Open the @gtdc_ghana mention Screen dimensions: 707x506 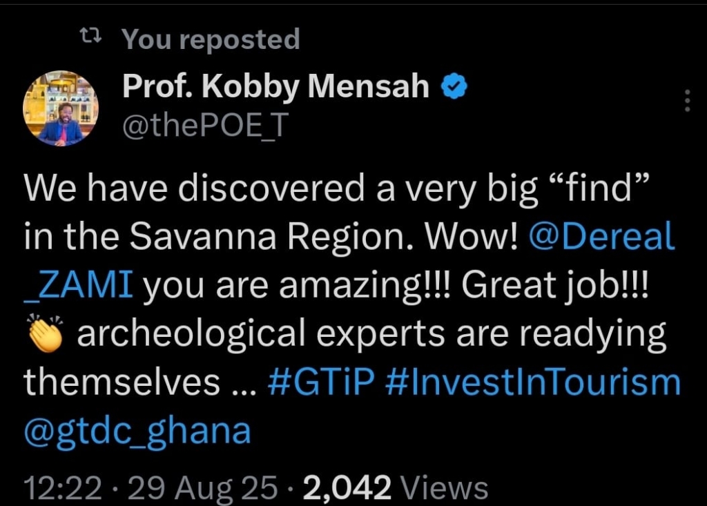(137, 431)
